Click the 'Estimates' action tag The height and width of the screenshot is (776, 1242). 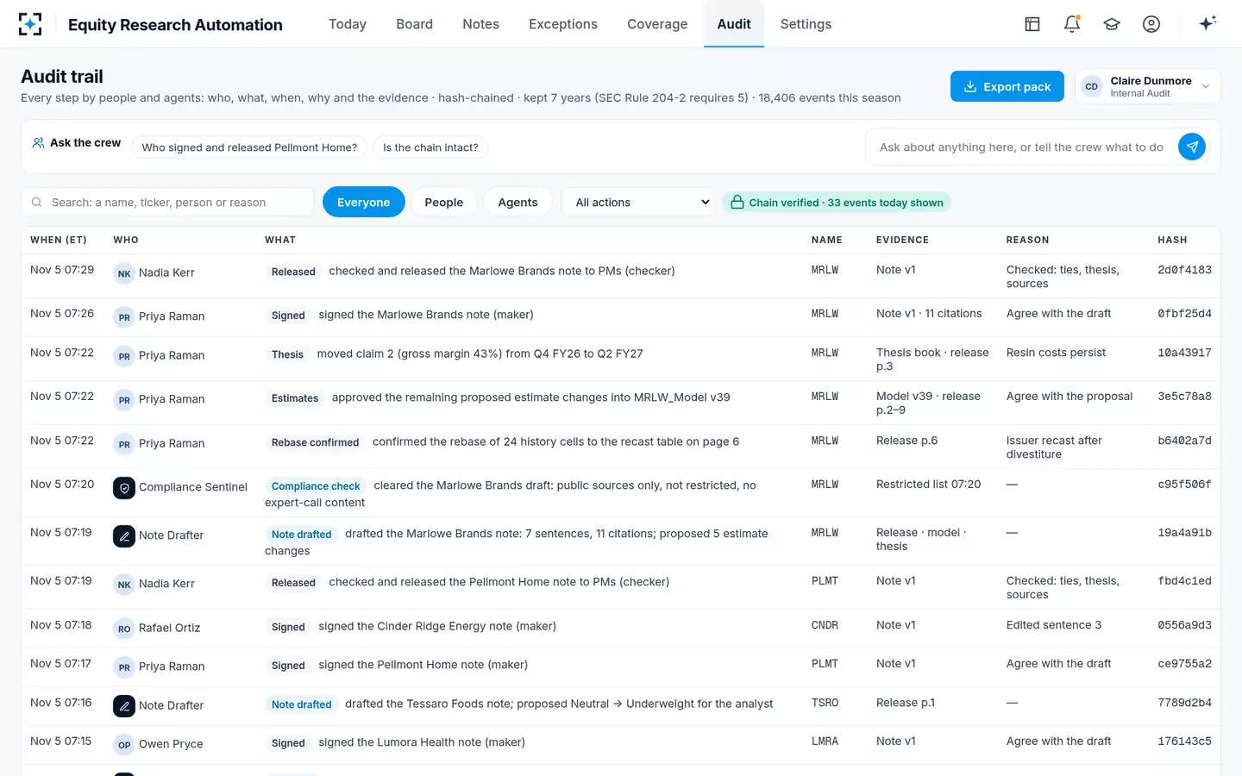(295, 398)
